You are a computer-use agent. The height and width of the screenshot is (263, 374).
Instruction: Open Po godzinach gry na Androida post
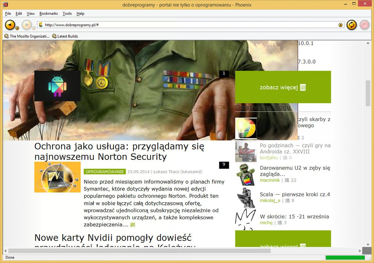pyautogui.click(x=295, y=148)
